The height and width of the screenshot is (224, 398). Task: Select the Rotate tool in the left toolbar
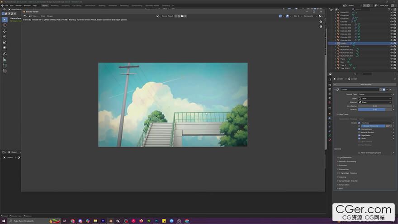tap(5, 37)
